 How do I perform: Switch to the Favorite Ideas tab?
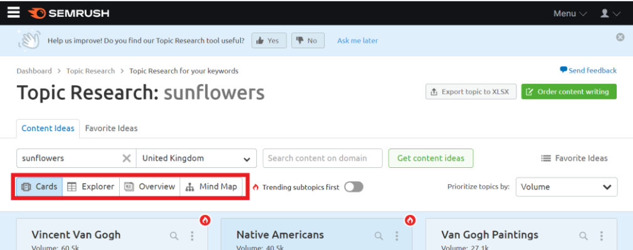click(x=111, y=128)
